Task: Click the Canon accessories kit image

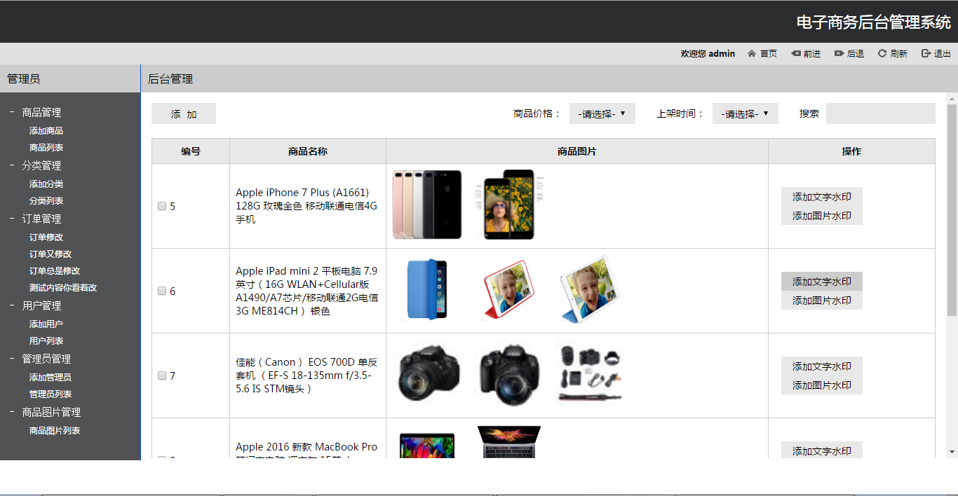Action: (x=591, y=374)
